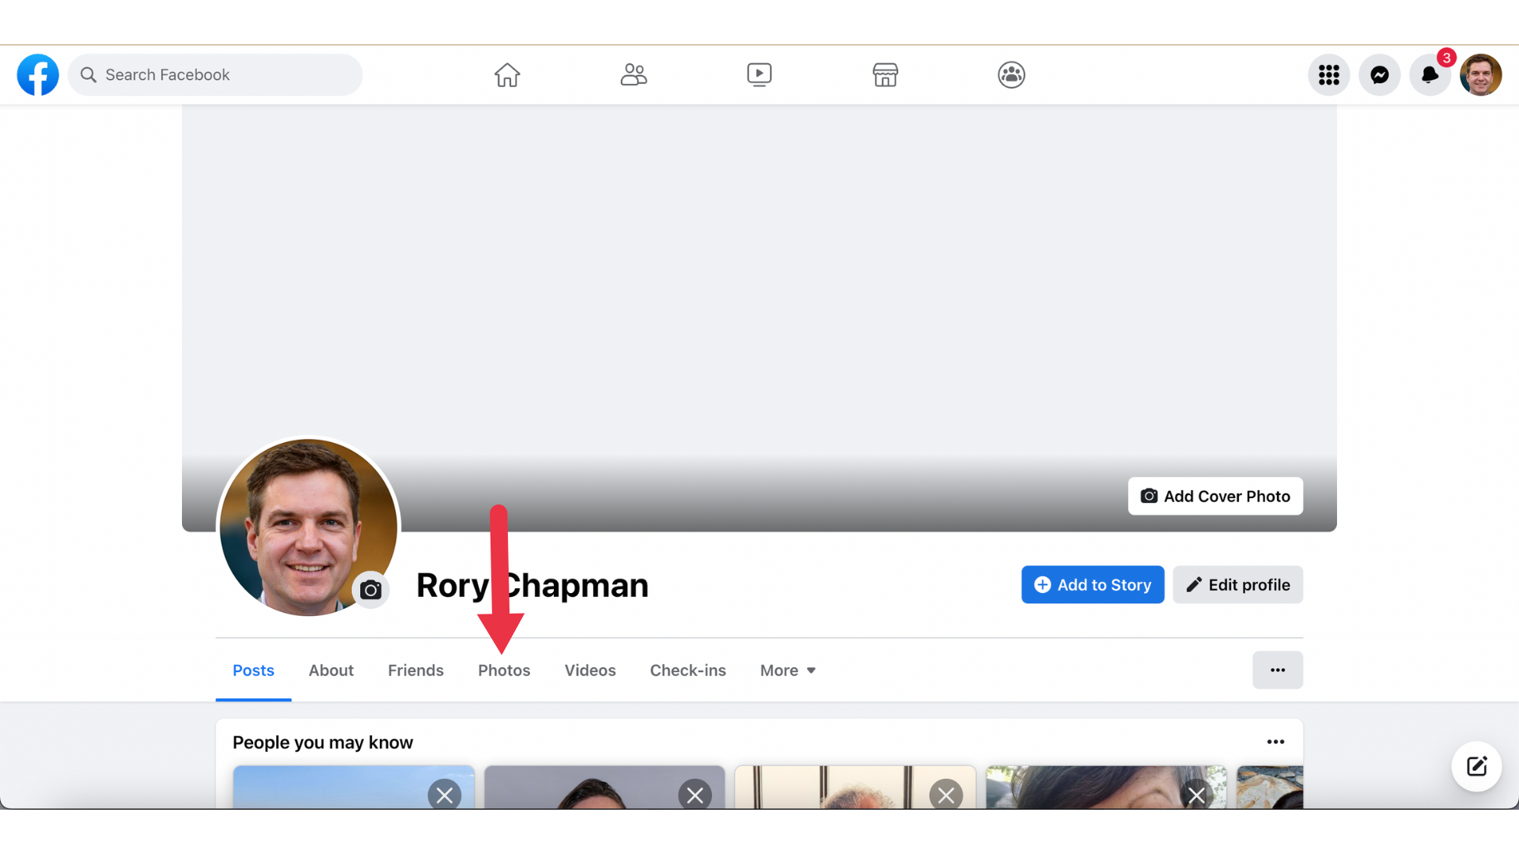Screen dimensions: 1519x854
Task: Click the three-dot menu on profile
Action: pos(1278,670)
